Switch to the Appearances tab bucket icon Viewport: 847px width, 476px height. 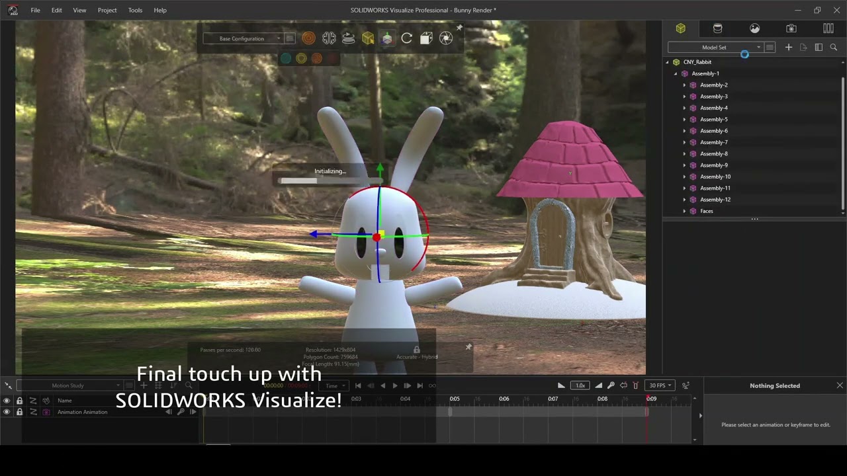[x=717, y=28]
